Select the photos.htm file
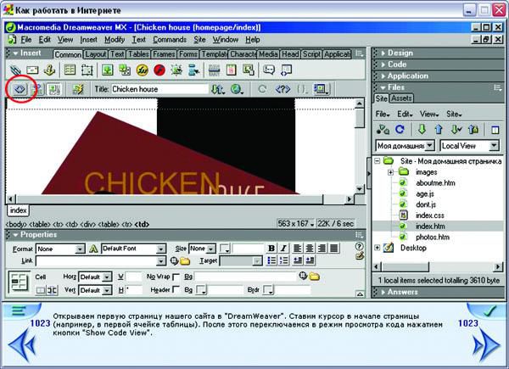Image resolution: width=509 pixels, height=369 pixels. pos(433,236)
